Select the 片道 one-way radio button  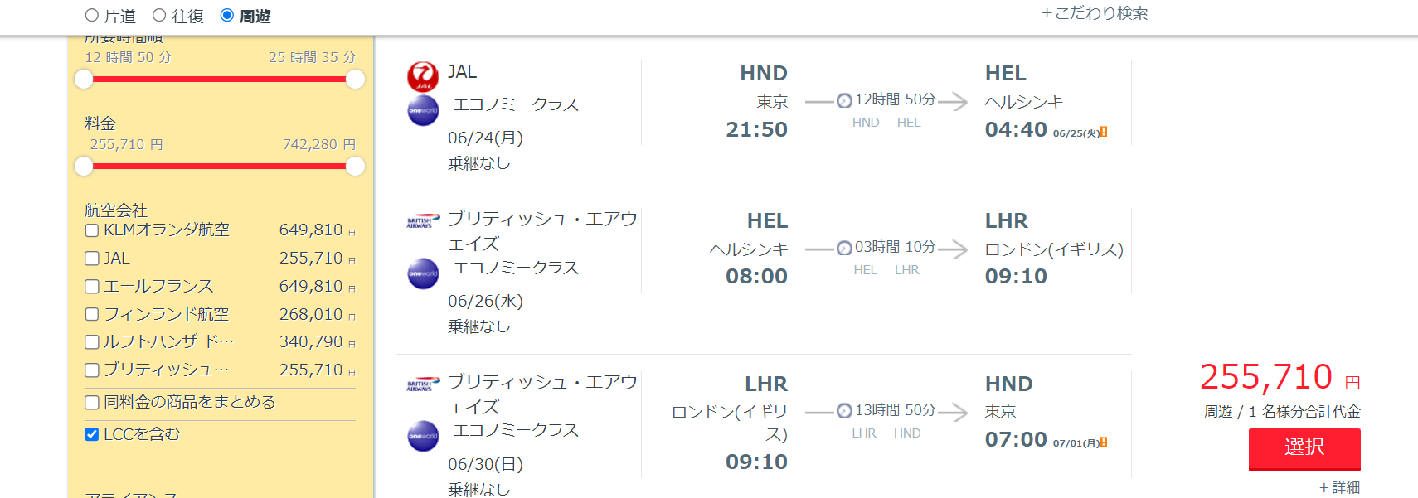(92, 15)
